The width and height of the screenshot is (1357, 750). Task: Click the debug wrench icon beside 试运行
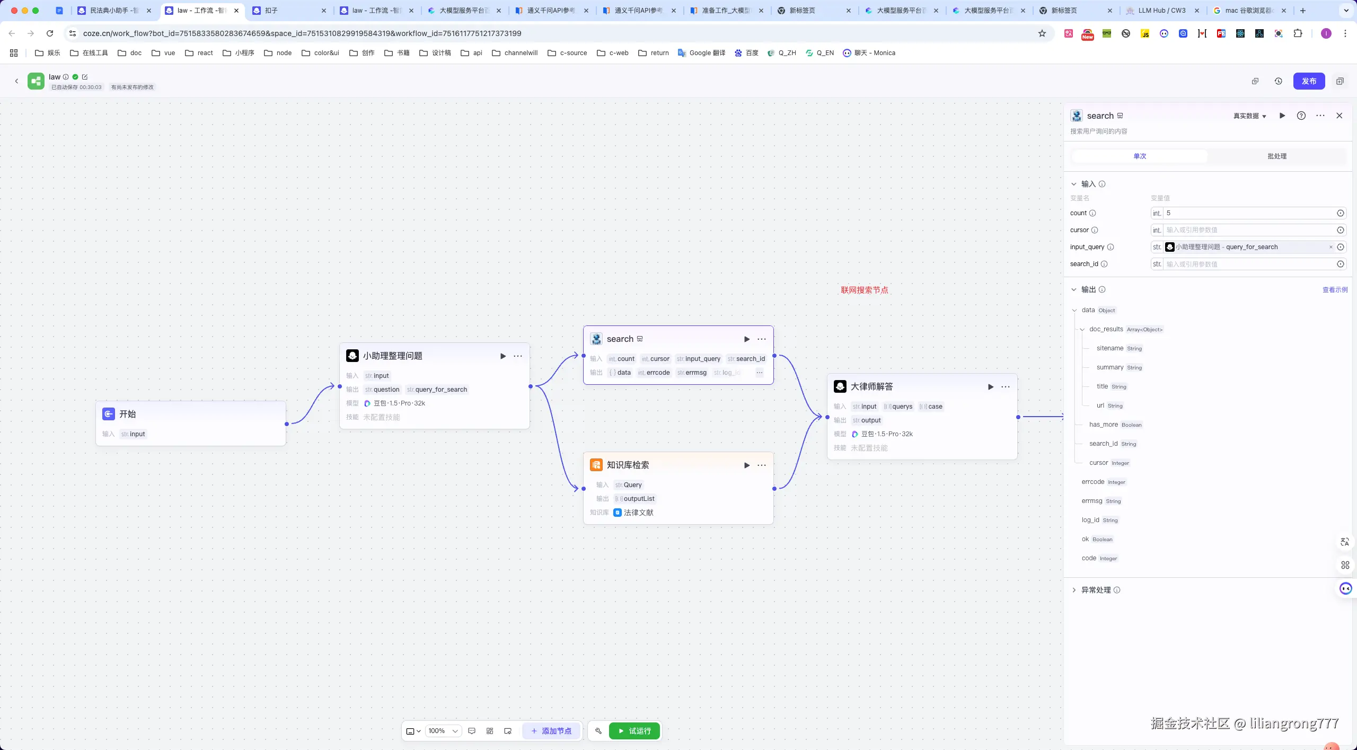pos(598,731)
